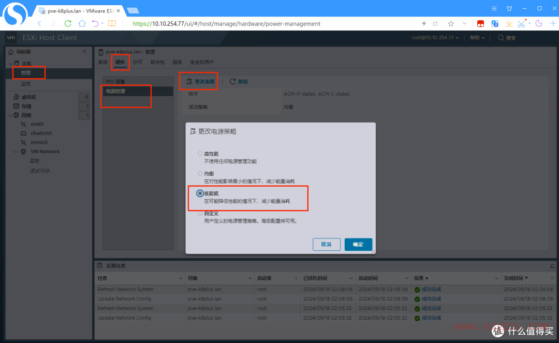Image resolution: width=559 pixels, height=343 pixels.
Task: Reload the page in the browser toolbar
Action: 69,23
